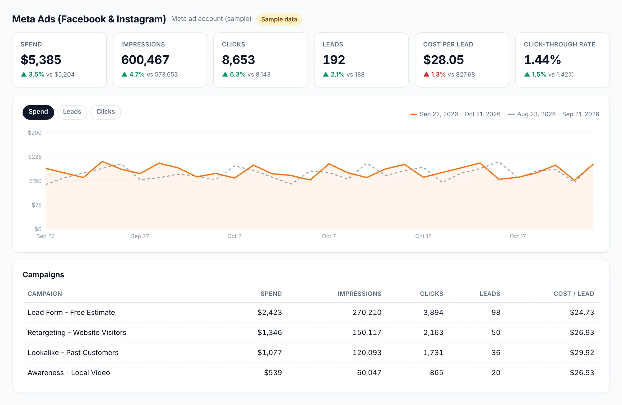Click the Oct 7 axis label
Screen dimensions: 622x405
tap(329, 236)
